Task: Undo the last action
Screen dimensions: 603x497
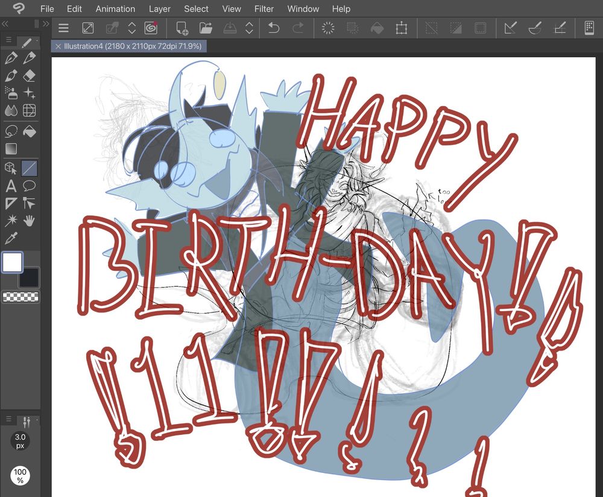Action: click(x=273, y=28)
